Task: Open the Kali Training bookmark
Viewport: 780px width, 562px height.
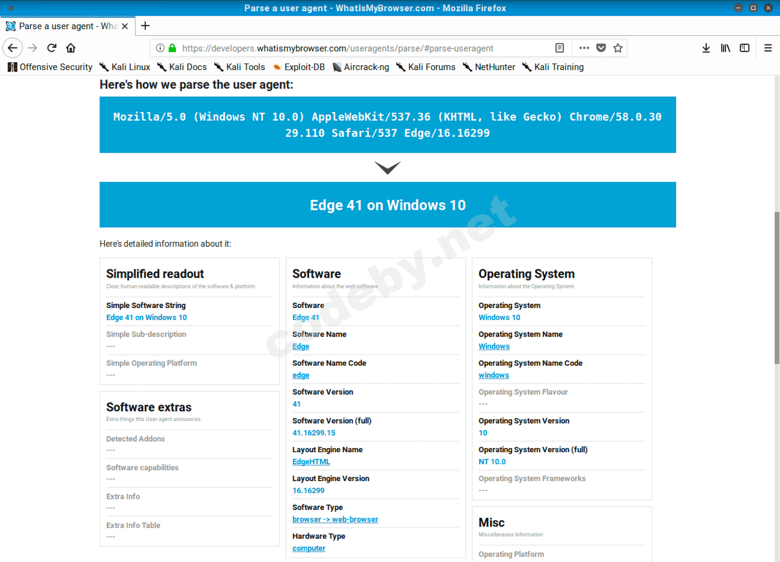Action: pyautogui.click(x=553, y=67)
